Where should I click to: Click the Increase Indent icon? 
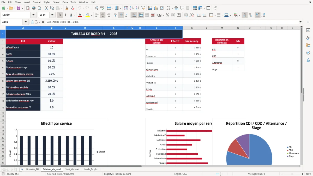199,15
